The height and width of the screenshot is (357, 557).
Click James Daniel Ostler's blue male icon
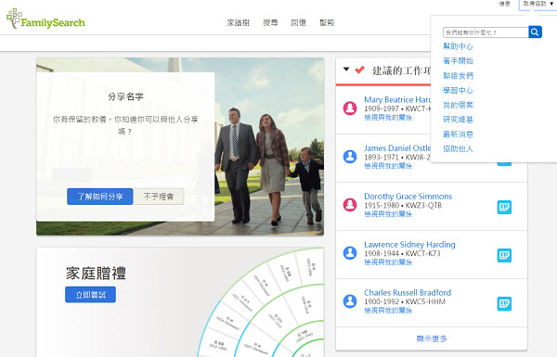(x=350, y=156)
